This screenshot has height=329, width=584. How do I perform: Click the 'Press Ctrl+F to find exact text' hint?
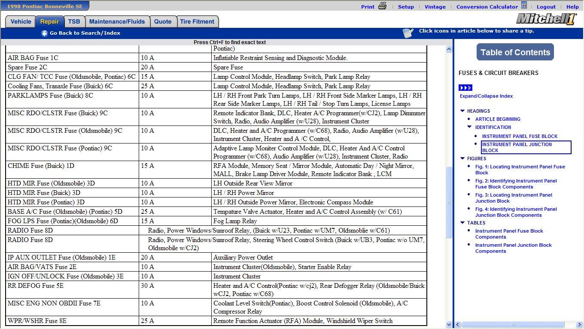(x=230, y=42)
